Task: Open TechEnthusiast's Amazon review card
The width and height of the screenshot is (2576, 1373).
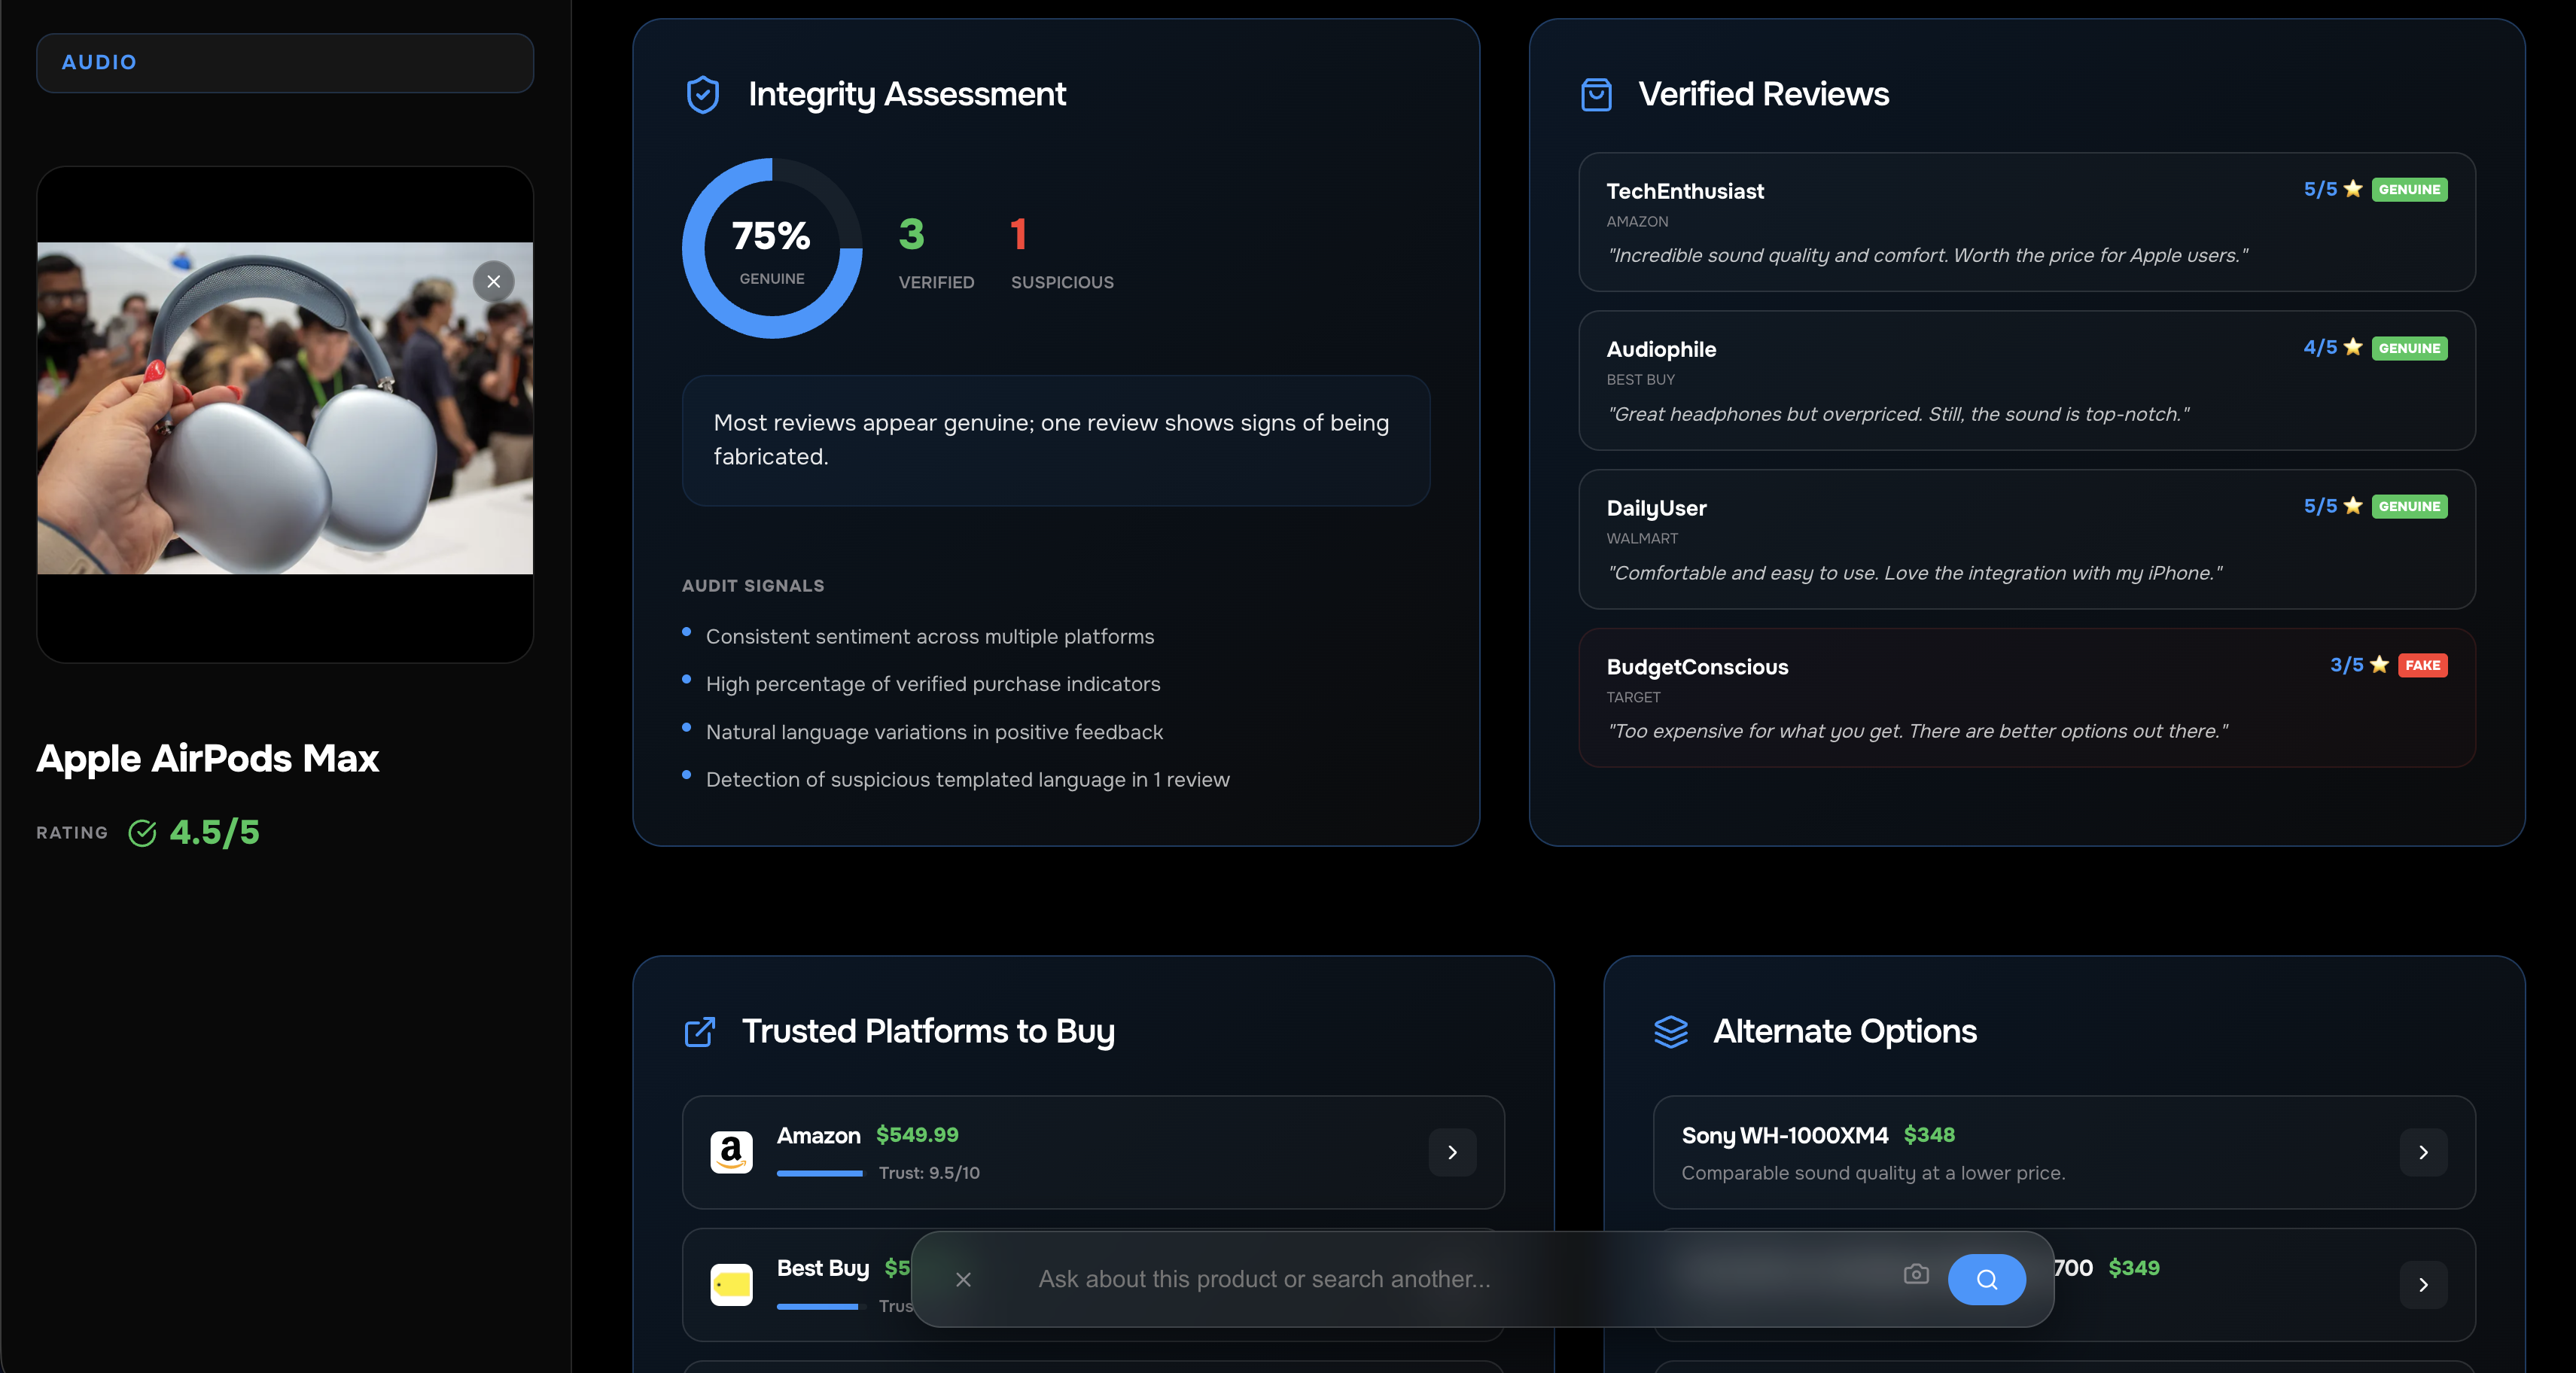Action: click(x=2026, y=222)
